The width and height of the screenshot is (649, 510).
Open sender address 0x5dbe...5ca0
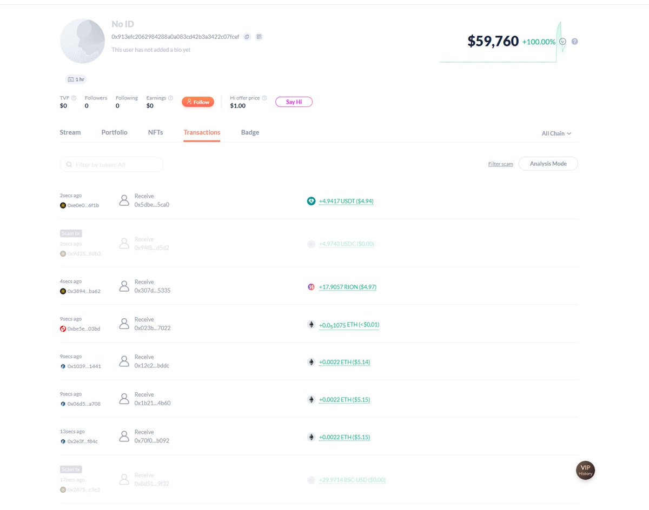pos(152,205)
